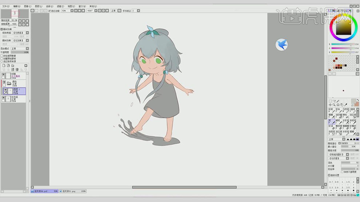Open the 滤镜 menu
Image resolution: width=360 pixels, height=202 pixels.
click(x=60, y=7)
